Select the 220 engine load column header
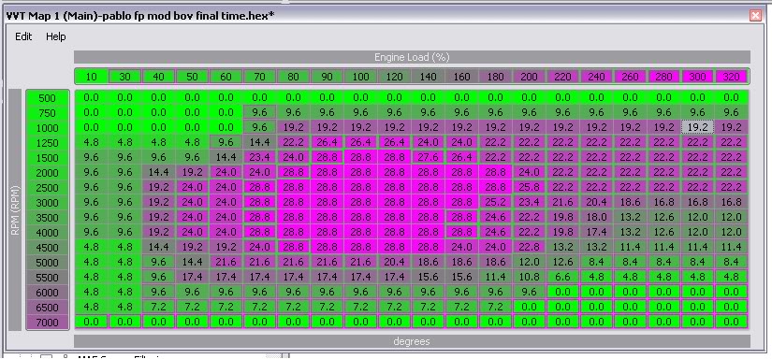This screenshot has width=772, height=359. pos(562,77)
